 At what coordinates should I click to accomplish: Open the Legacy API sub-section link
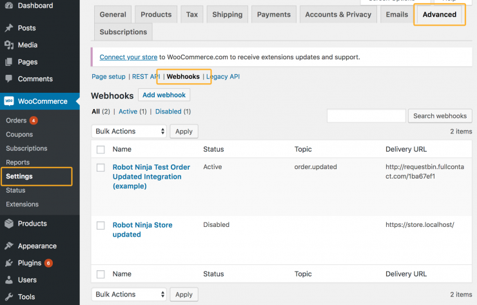click(223, 76)
